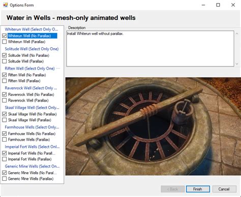Toggle Ravenrock Well (No Parallax) checkbox
241x197 pixels.
5,94
